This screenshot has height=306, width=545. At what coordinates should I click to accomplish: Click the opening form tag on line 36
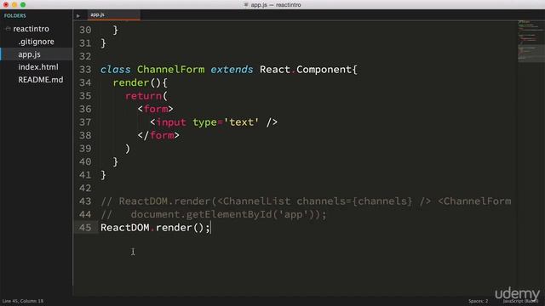(x=155, y=110)
